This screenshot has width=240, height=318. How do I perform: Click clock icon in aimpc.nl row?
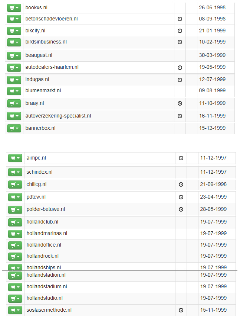pos(181,158)
